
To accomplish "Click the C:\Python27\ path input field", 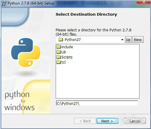I will click(97, 103).
